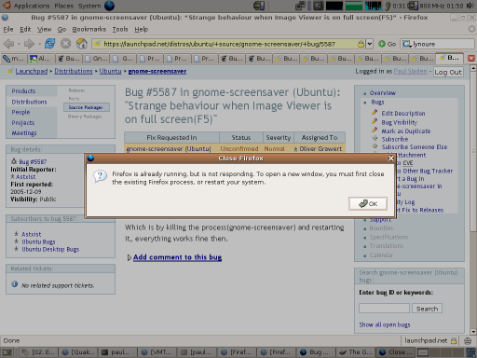Click the battery indicator showing 0:31

[x=395, y=6]
